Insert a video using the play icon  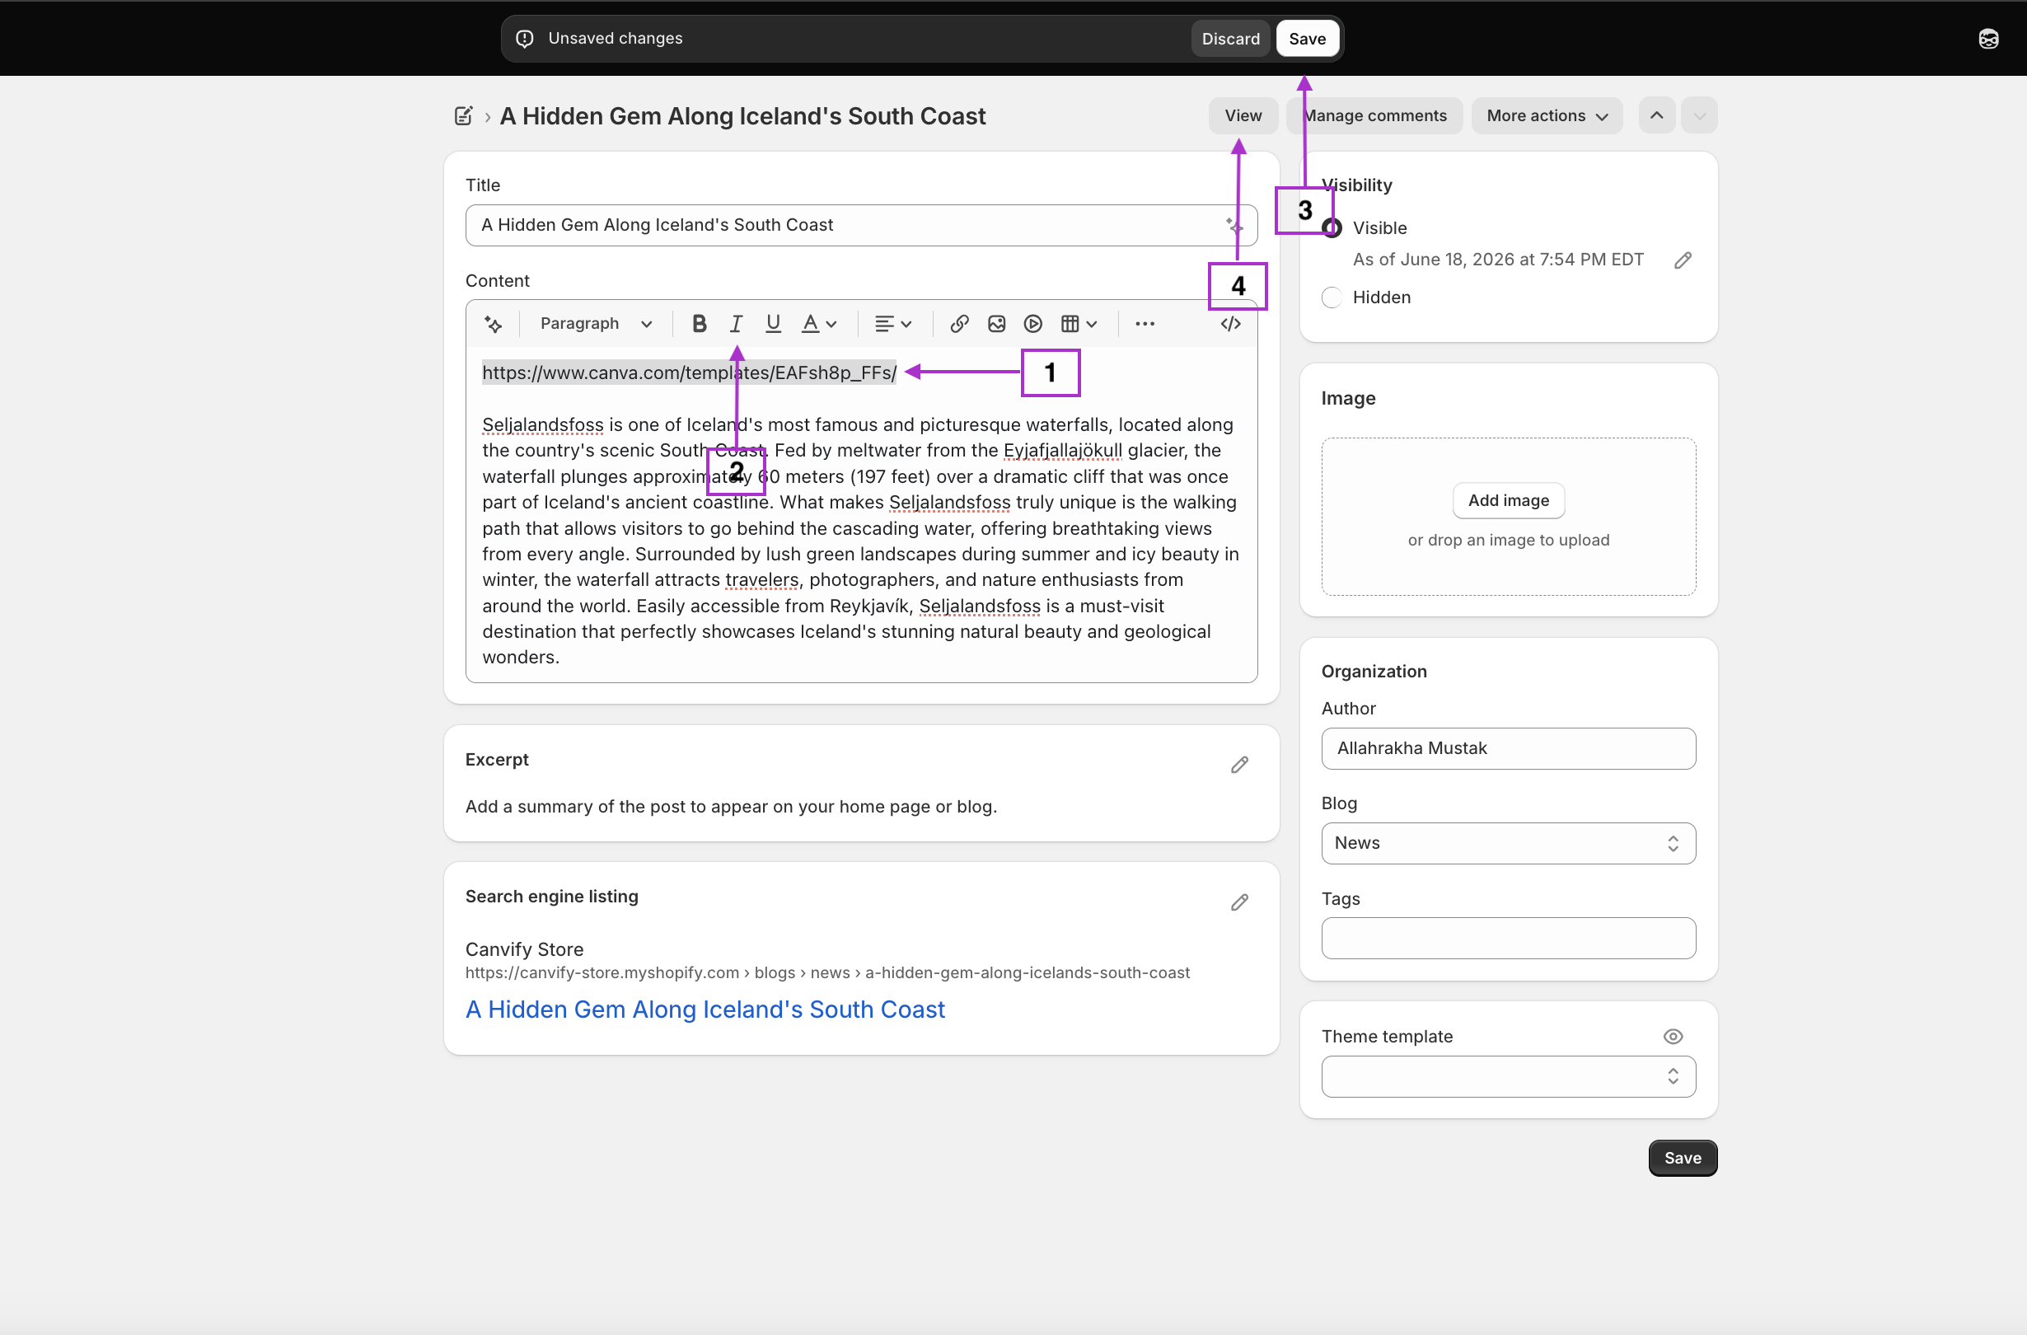1033,324
